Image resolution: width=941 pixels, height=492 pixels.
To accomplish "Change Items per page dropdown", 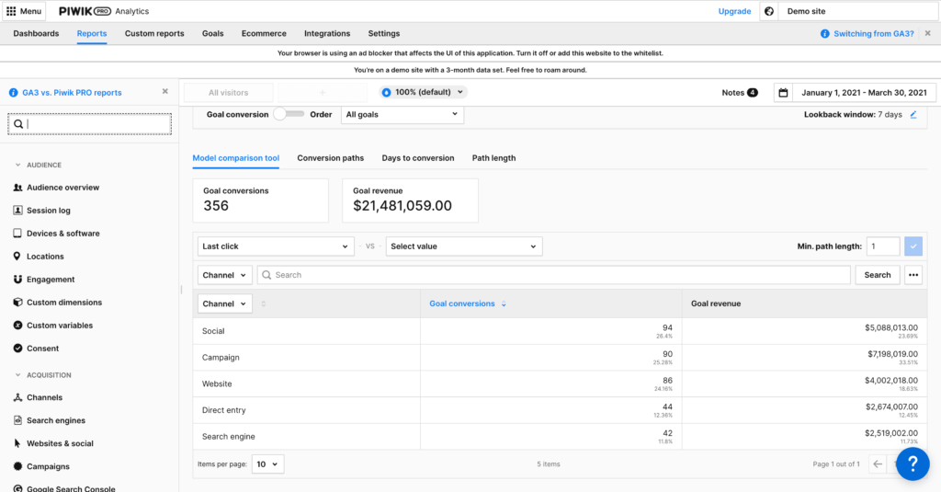I will 268,464.
